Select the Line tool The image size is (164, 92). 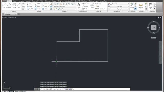(x=4, y=5)
